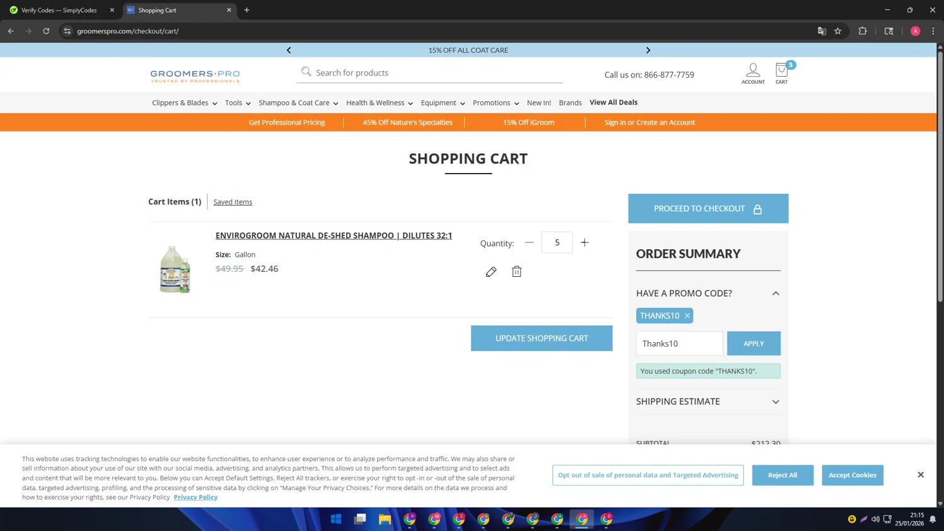Image resolution: width=944 pixels, height=531 pixels.
Task: Click the shampoo product thumbnail
Action: 175,269
